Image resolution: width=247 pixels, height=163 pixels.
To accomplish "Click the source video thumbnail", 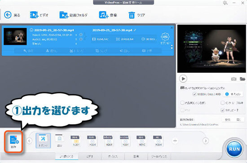I will pos(15,36).
